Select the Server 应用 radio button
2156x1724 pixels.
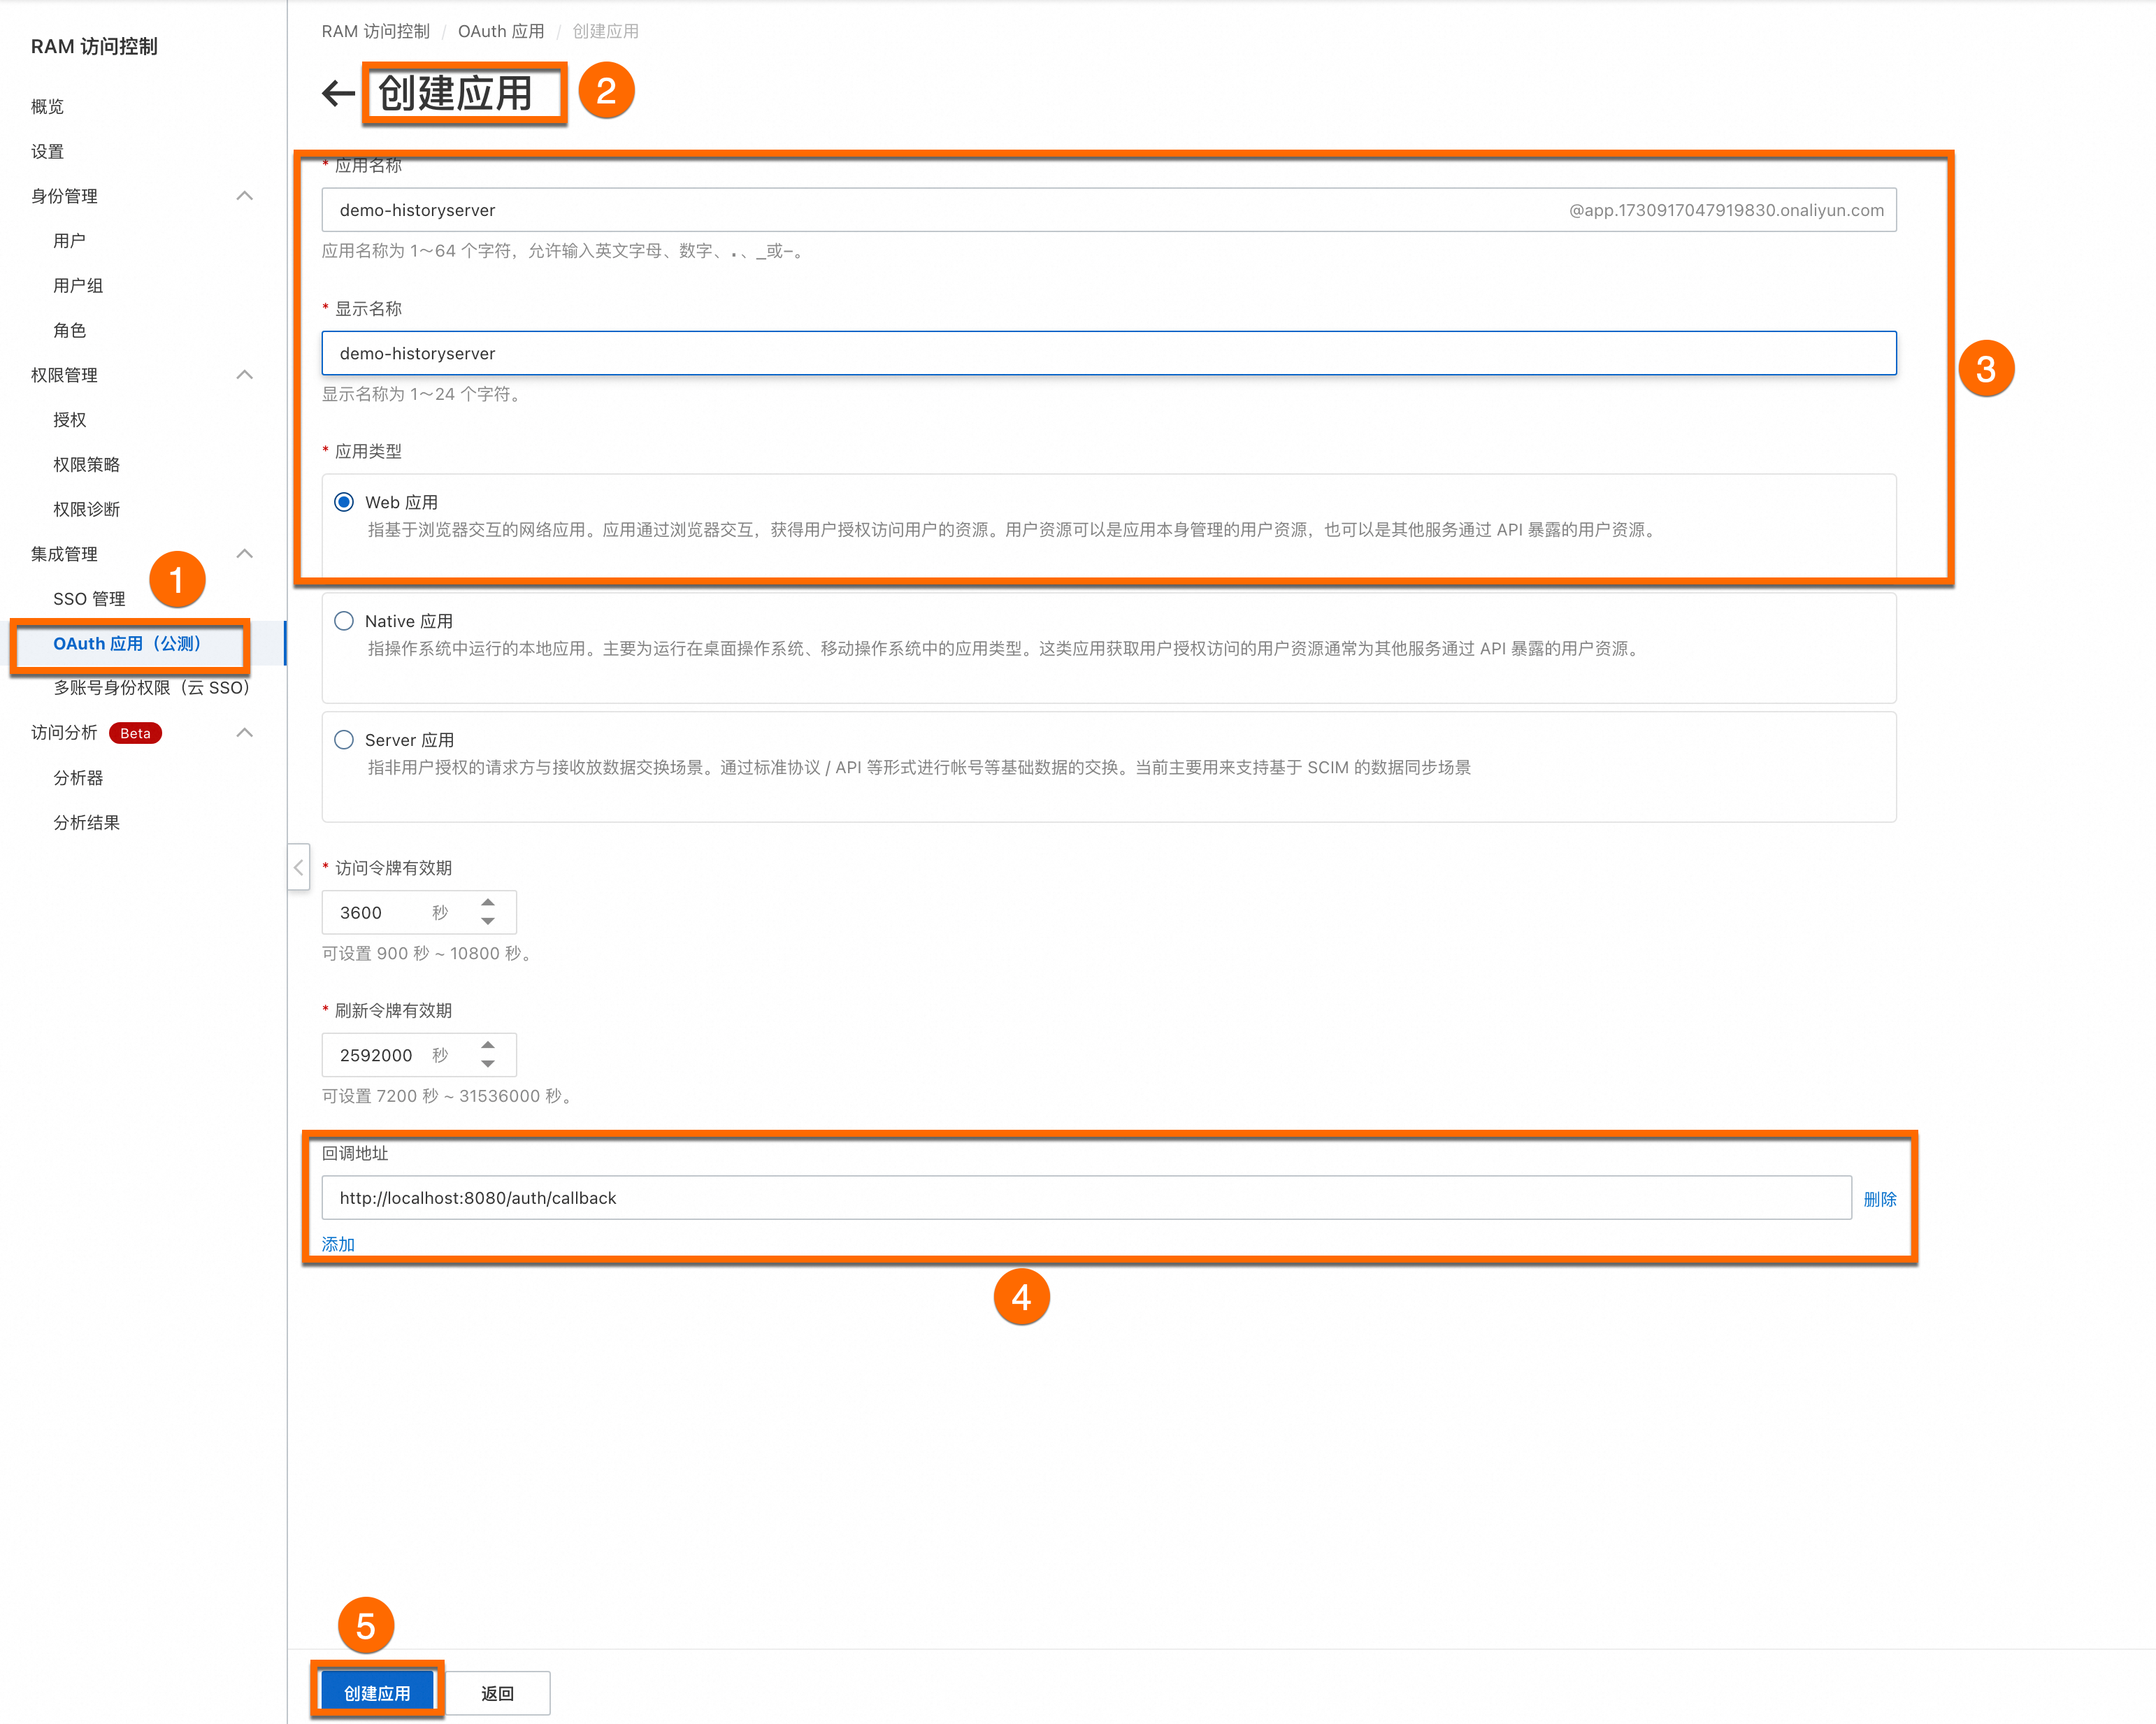tap(344, 740)
